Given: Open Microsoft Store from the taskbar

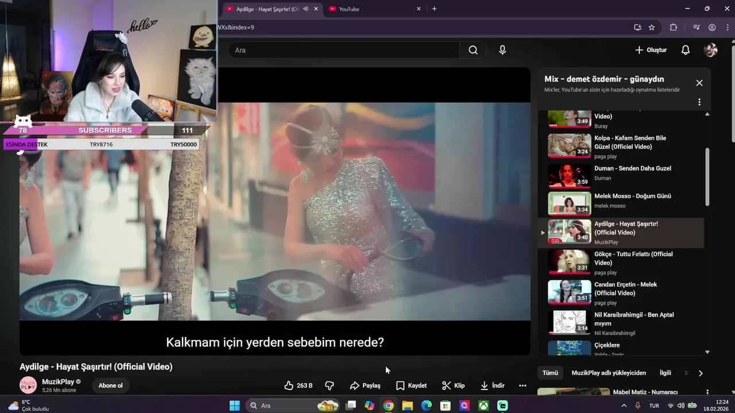Looking at the screenshot, I should coord(445,406).
